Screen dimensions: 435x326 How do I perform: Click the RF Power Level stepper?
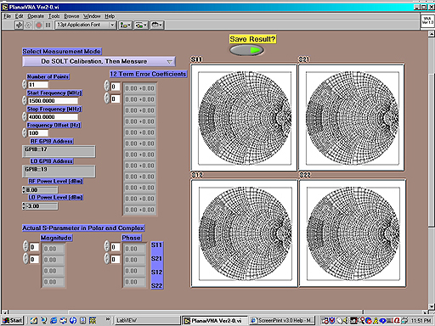[x=24, y=190]
